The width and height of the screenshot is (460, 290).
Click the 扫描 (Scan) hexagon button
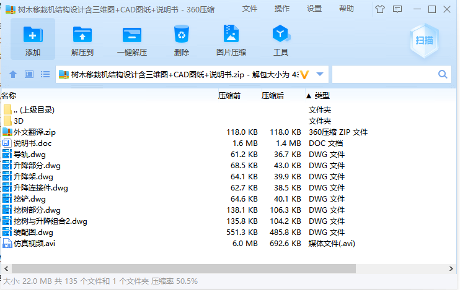(424, 40)
